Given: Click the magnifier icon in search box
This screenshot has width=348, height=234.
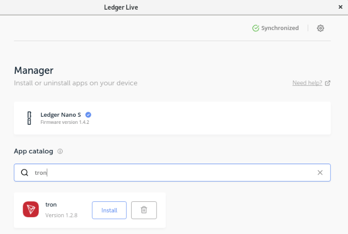Looking at the screenshot, I should pos(24,172).
